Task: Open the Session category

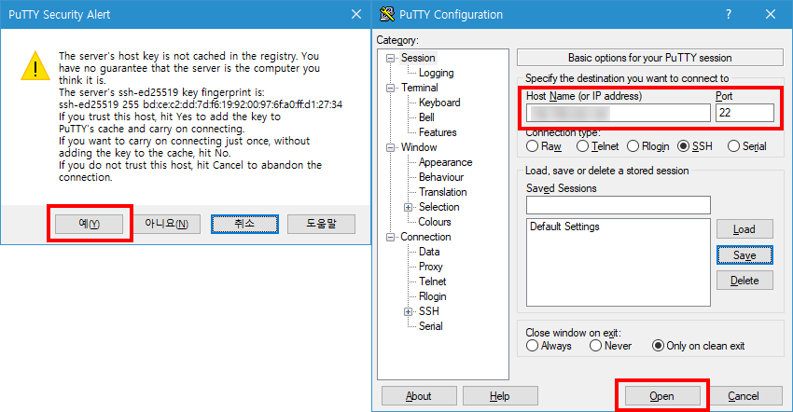Action: tap(418, 58)
